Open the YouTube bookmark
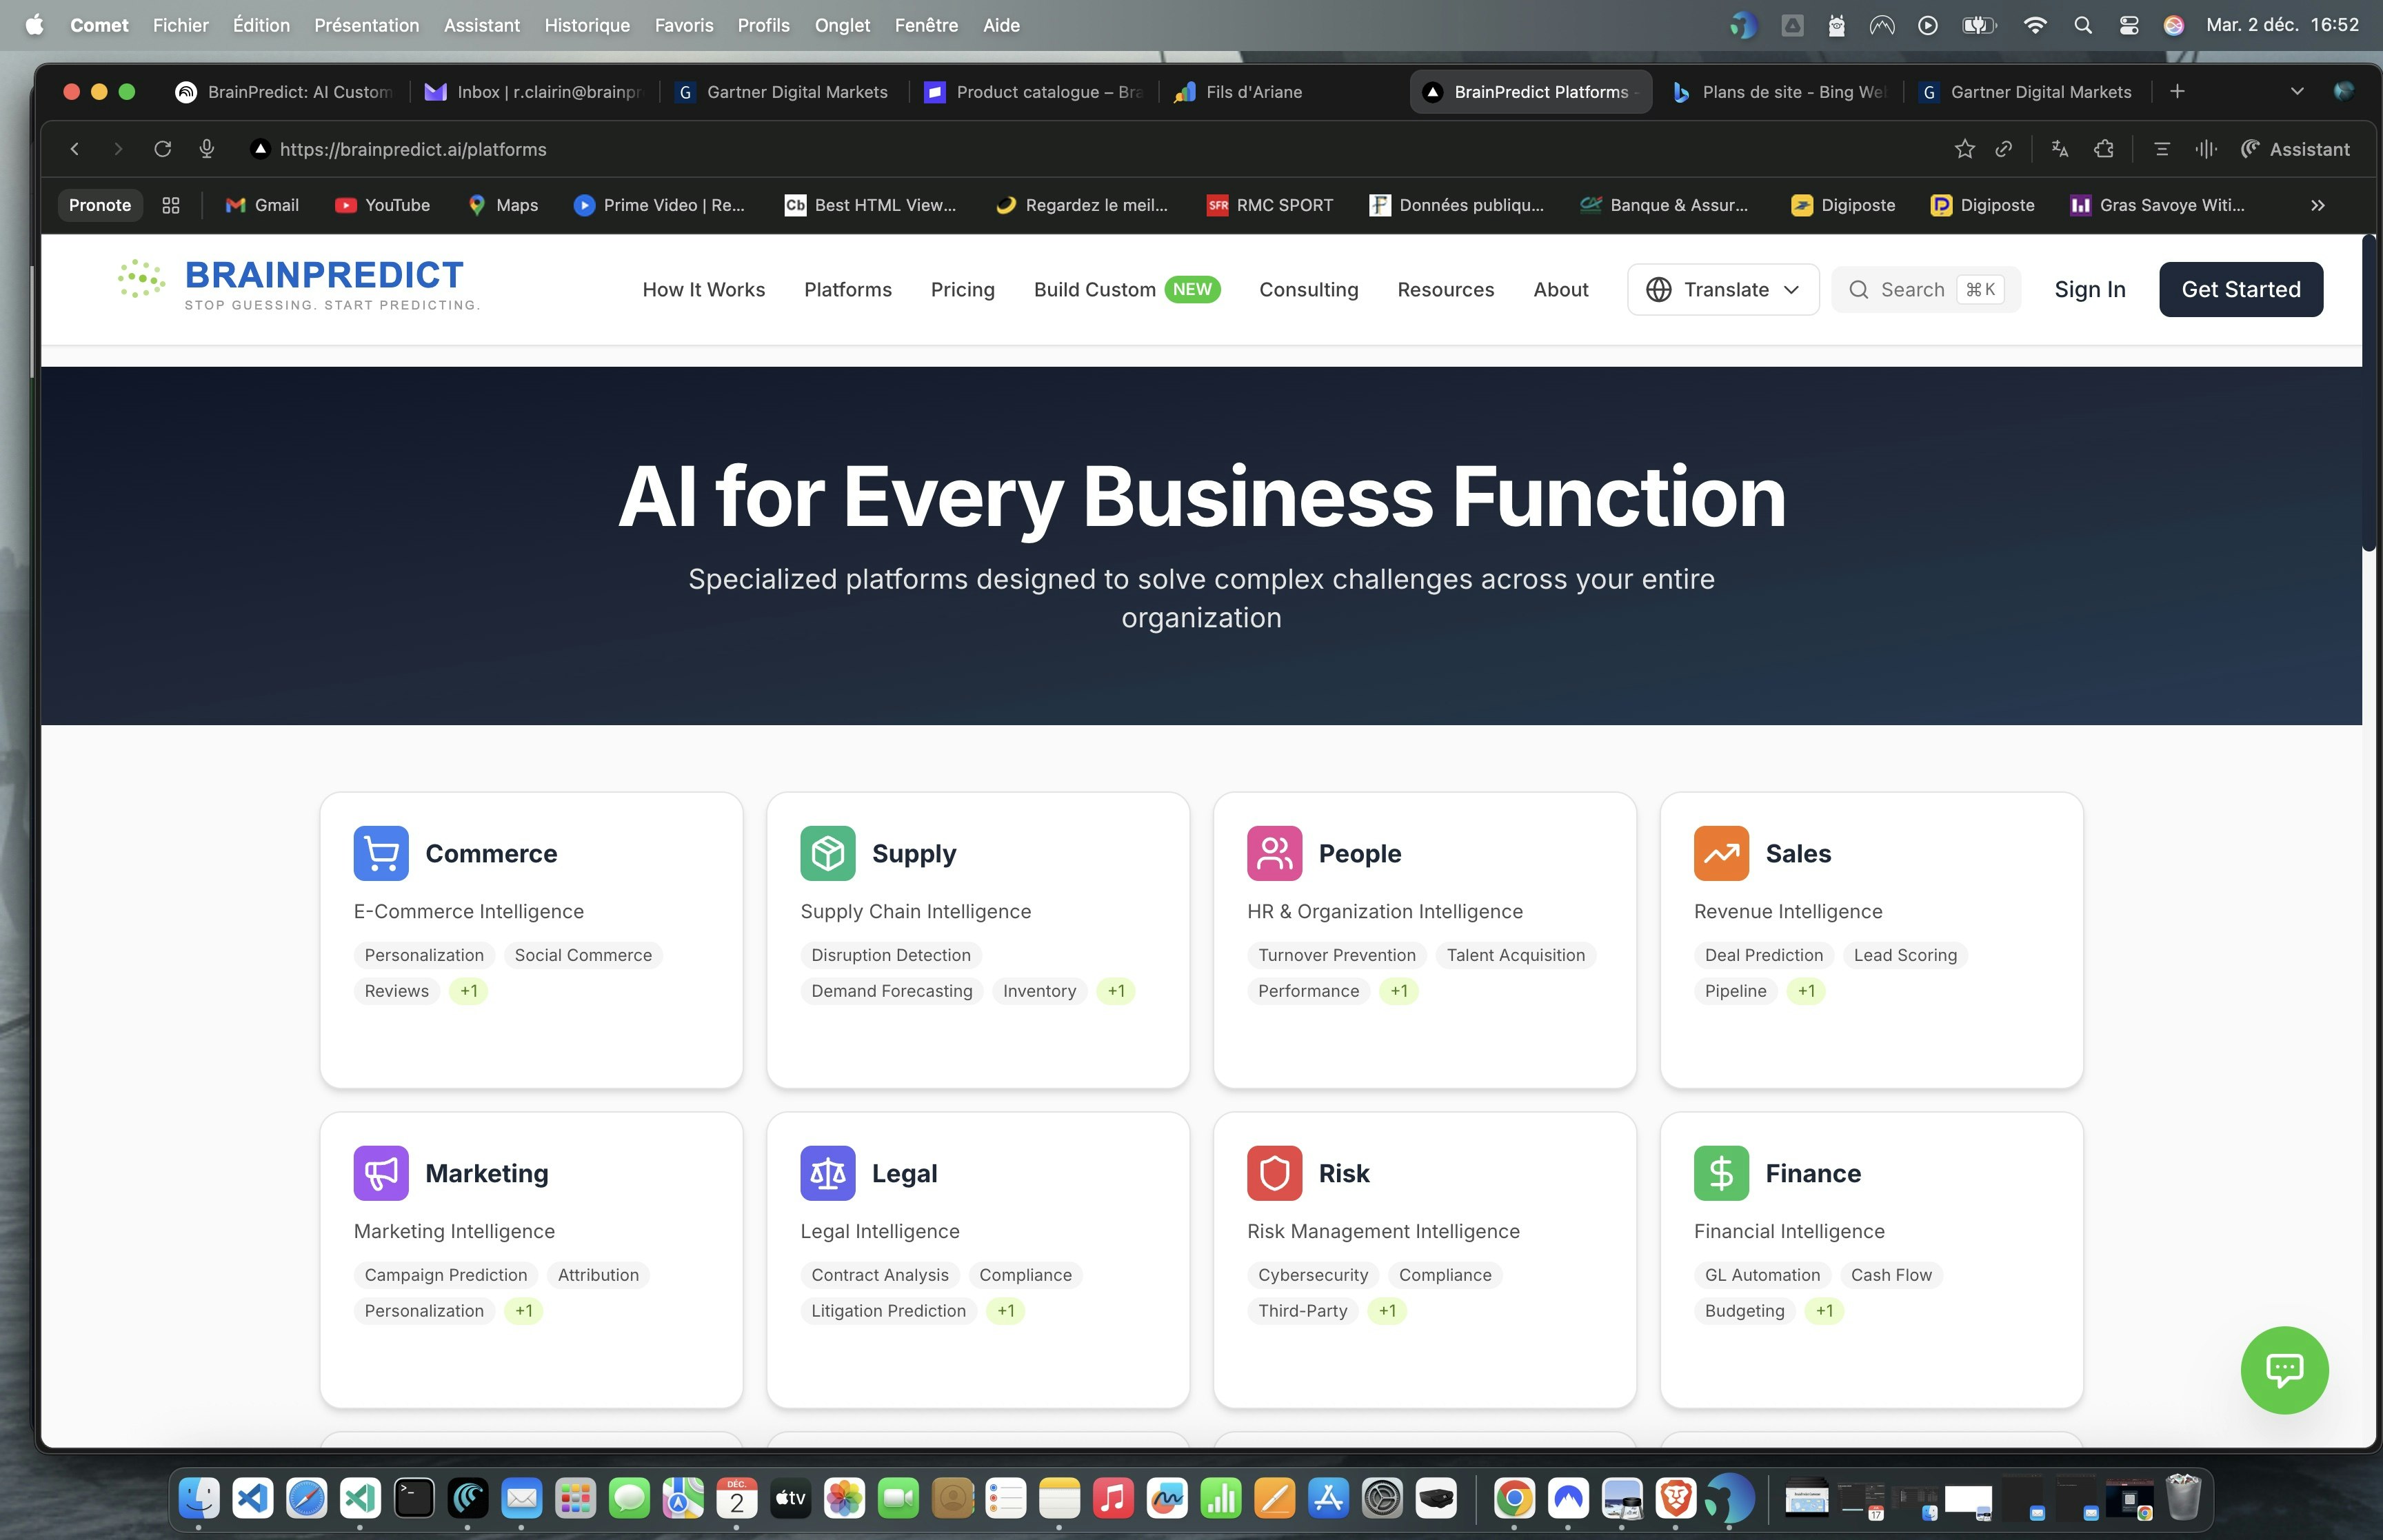This screenshot has width=2383, height=1540. [x=382, y=205]
